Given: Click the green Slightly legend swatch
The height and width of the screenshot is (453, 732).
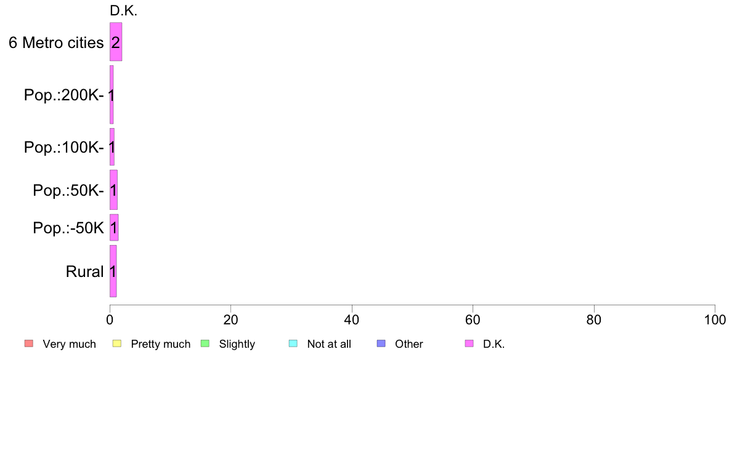Looking at the screenshot, I should click(x=205, y=343).
